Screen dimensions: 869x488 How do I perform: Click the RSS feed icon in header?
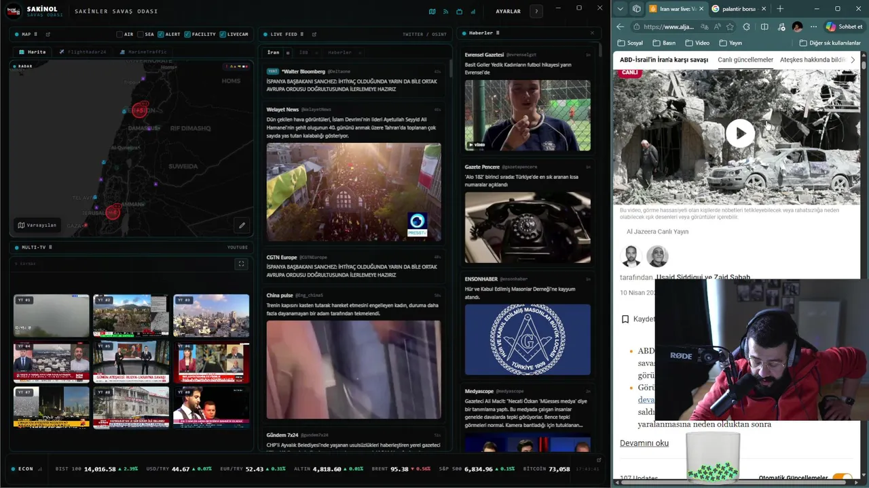click(x=446, y=12)
